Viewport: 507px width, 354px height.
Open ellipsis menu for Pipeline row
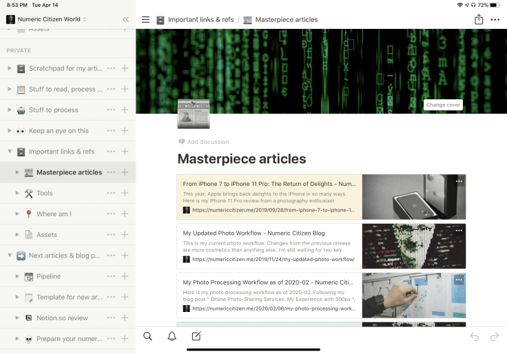[x=111, y=276]
